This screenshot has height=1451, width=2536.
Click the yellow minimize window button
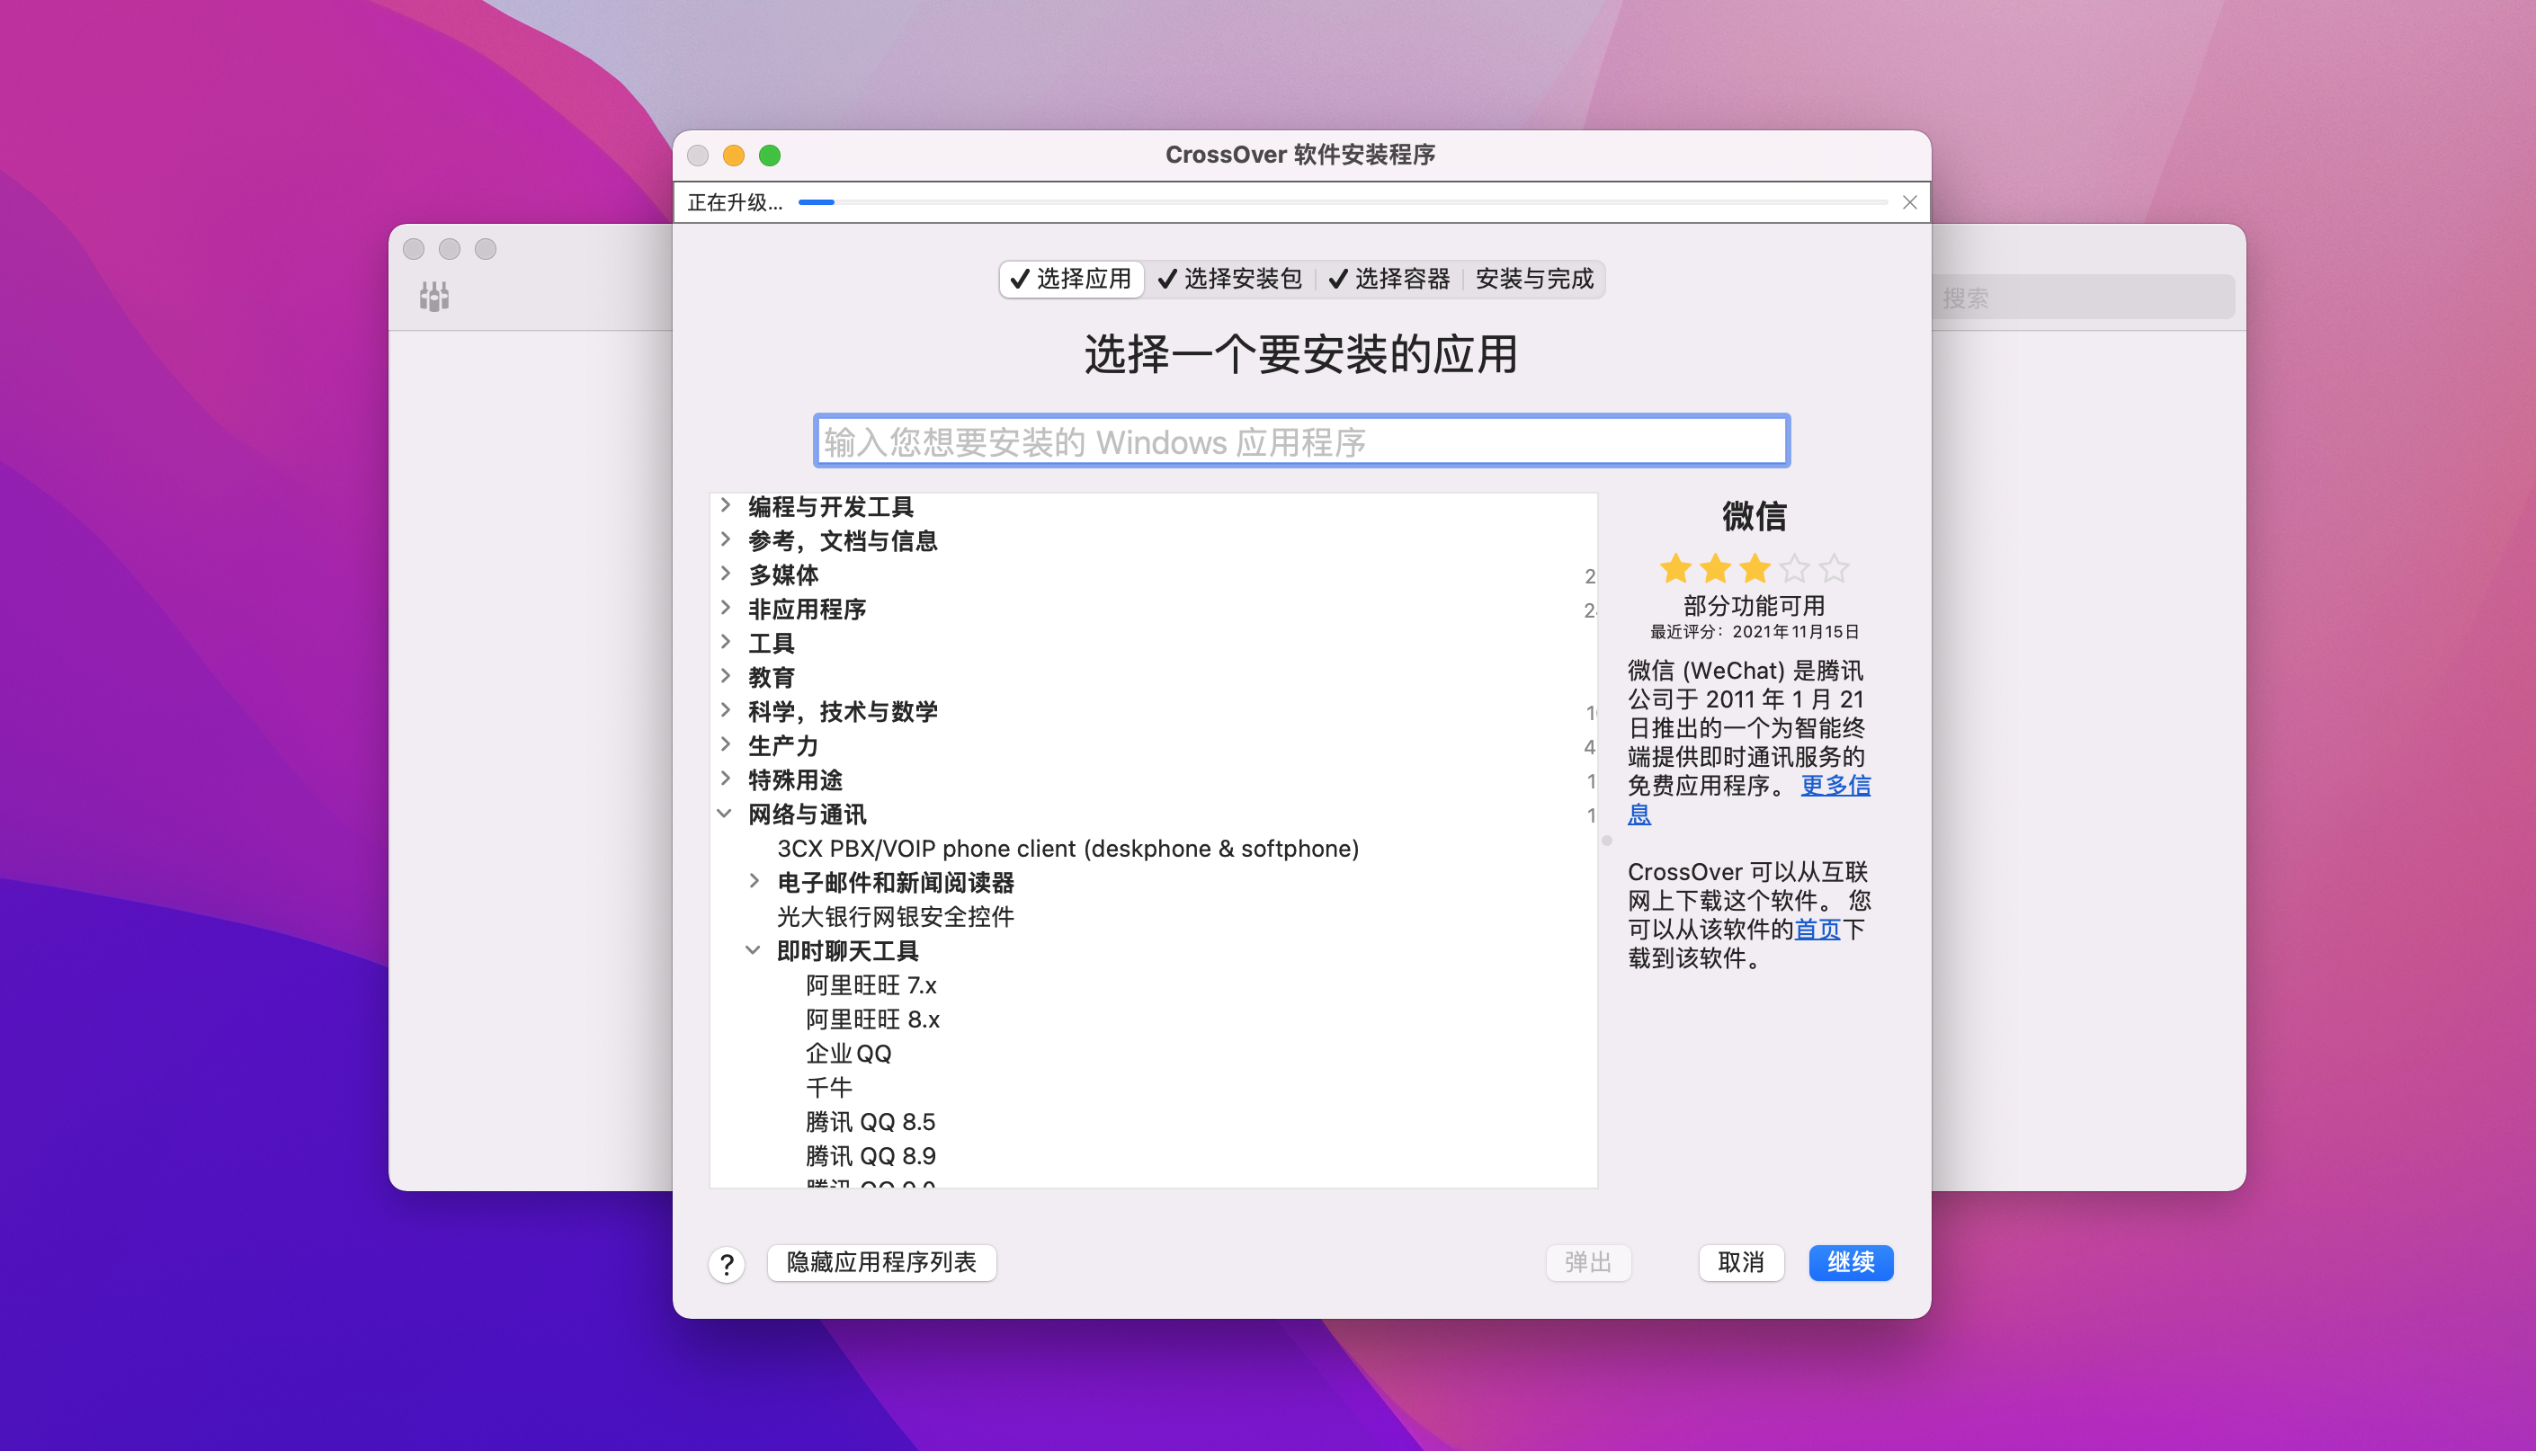(x=734, y=156)
